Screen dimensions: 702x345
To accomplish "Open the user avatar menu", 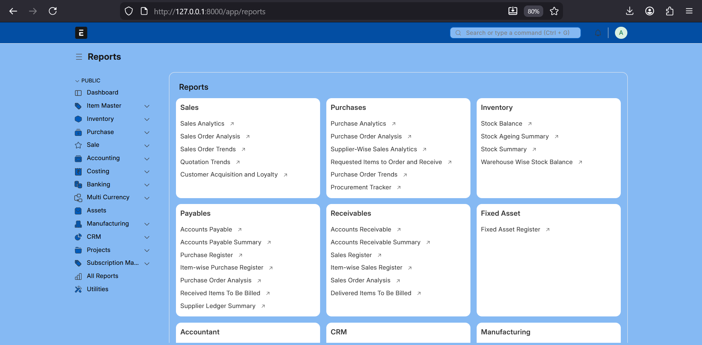I will tap(621, 33).
